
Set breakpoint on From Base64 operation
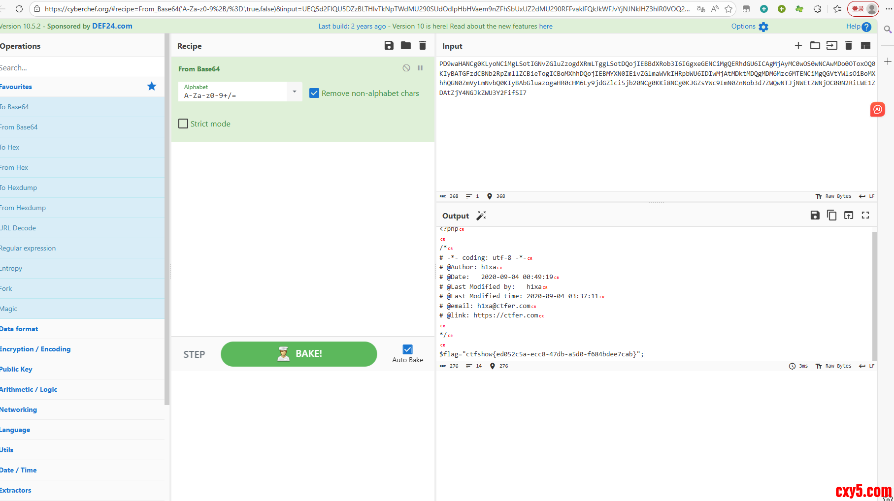(x=420, y=68)
